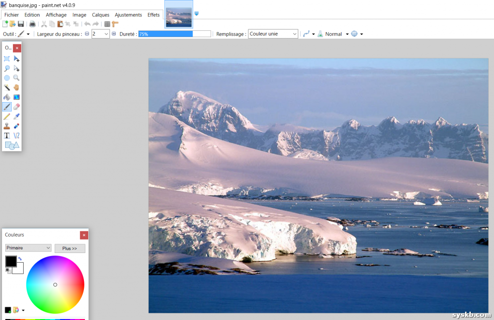Select the Color Picker eyedropper tool

click(x=16, y=116)
